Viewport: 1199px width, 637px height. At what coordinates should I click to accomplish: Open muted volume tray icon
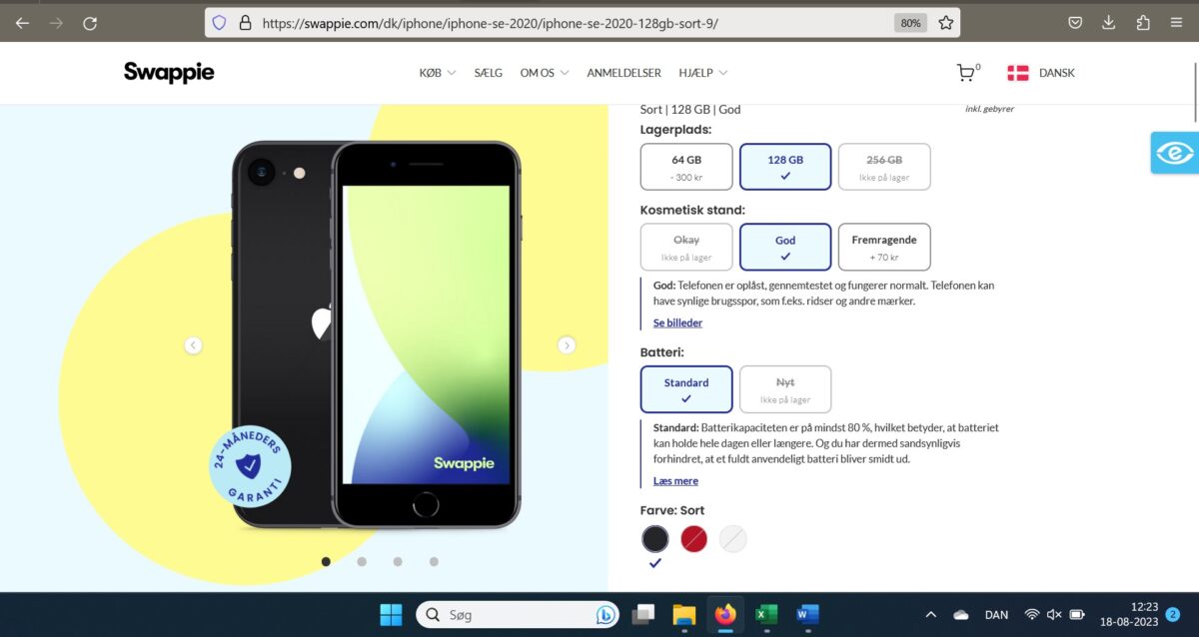click(1054, 615)
